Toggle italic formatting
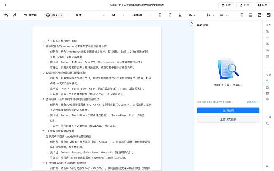The width and height of the screenshot is (274, 171). (x=170, y=15)
